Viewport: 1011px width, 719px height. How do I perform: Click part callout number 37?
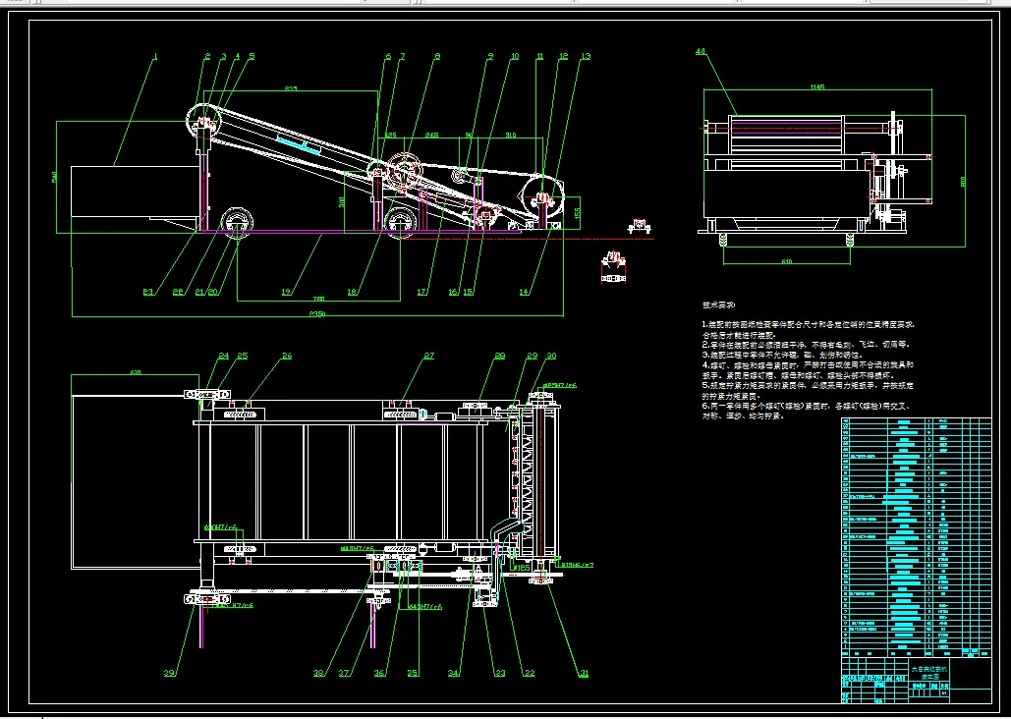[x=344, y=673]
